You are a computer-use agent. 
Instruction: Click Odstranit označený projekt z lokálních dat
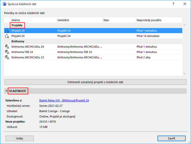[x=95, y=82]
